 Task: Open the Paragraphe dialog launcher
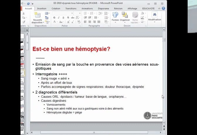tap(109, 26)
